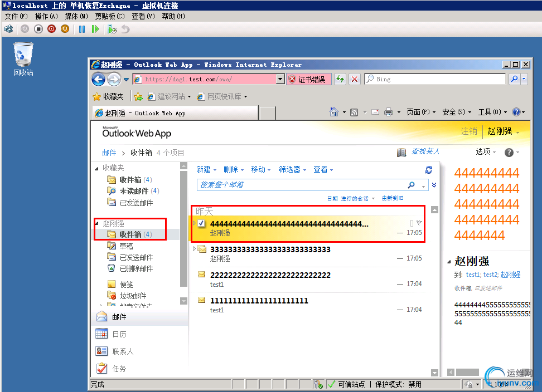Toggle read state of message 3333 envelope

point(201,249)
